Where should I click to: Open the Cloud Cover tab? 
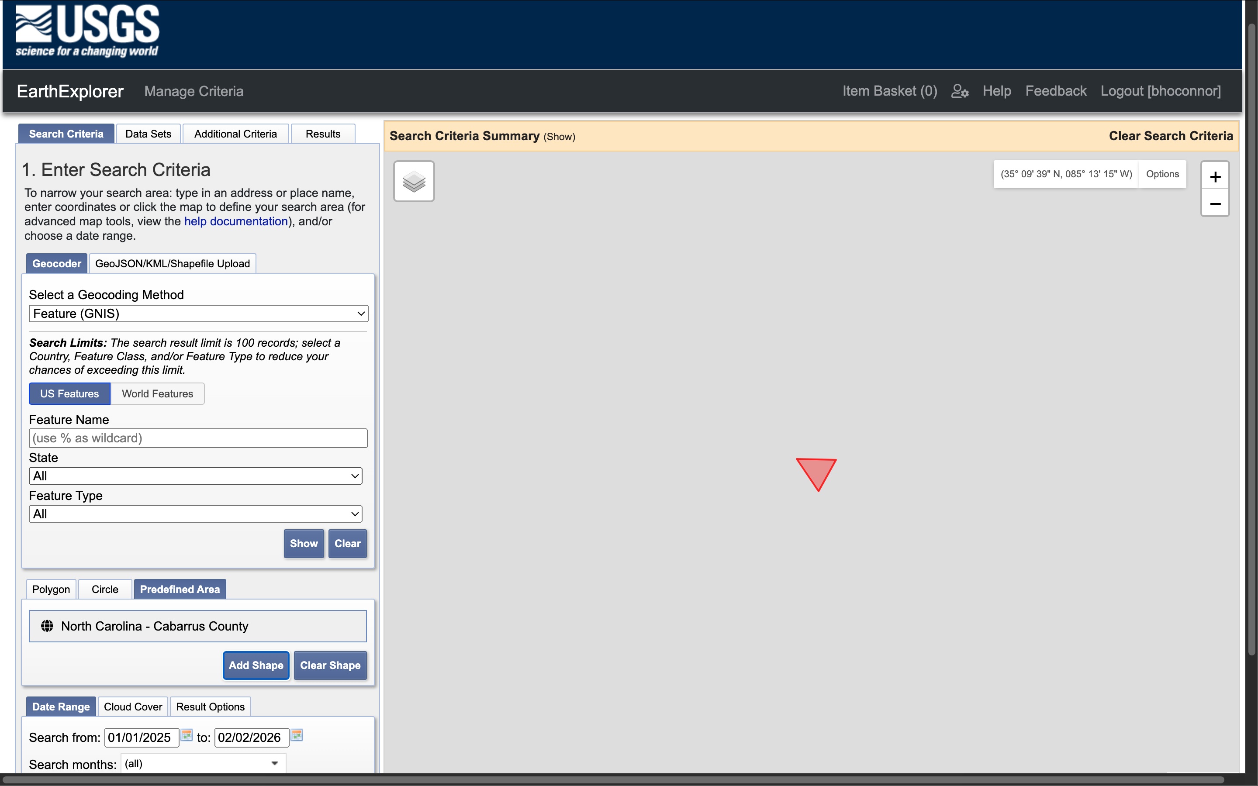[x=132, y=707]
